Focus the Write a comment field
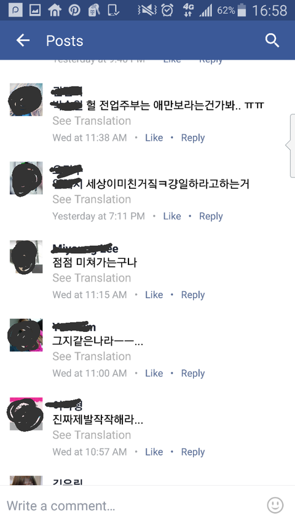This screenshot has width=295, height=525. (134, 505)
